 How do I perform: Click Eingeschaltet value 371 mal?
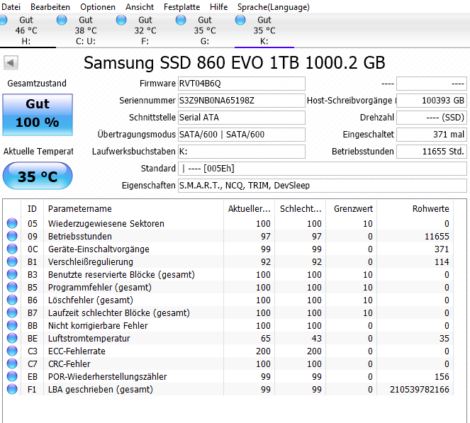432,135
